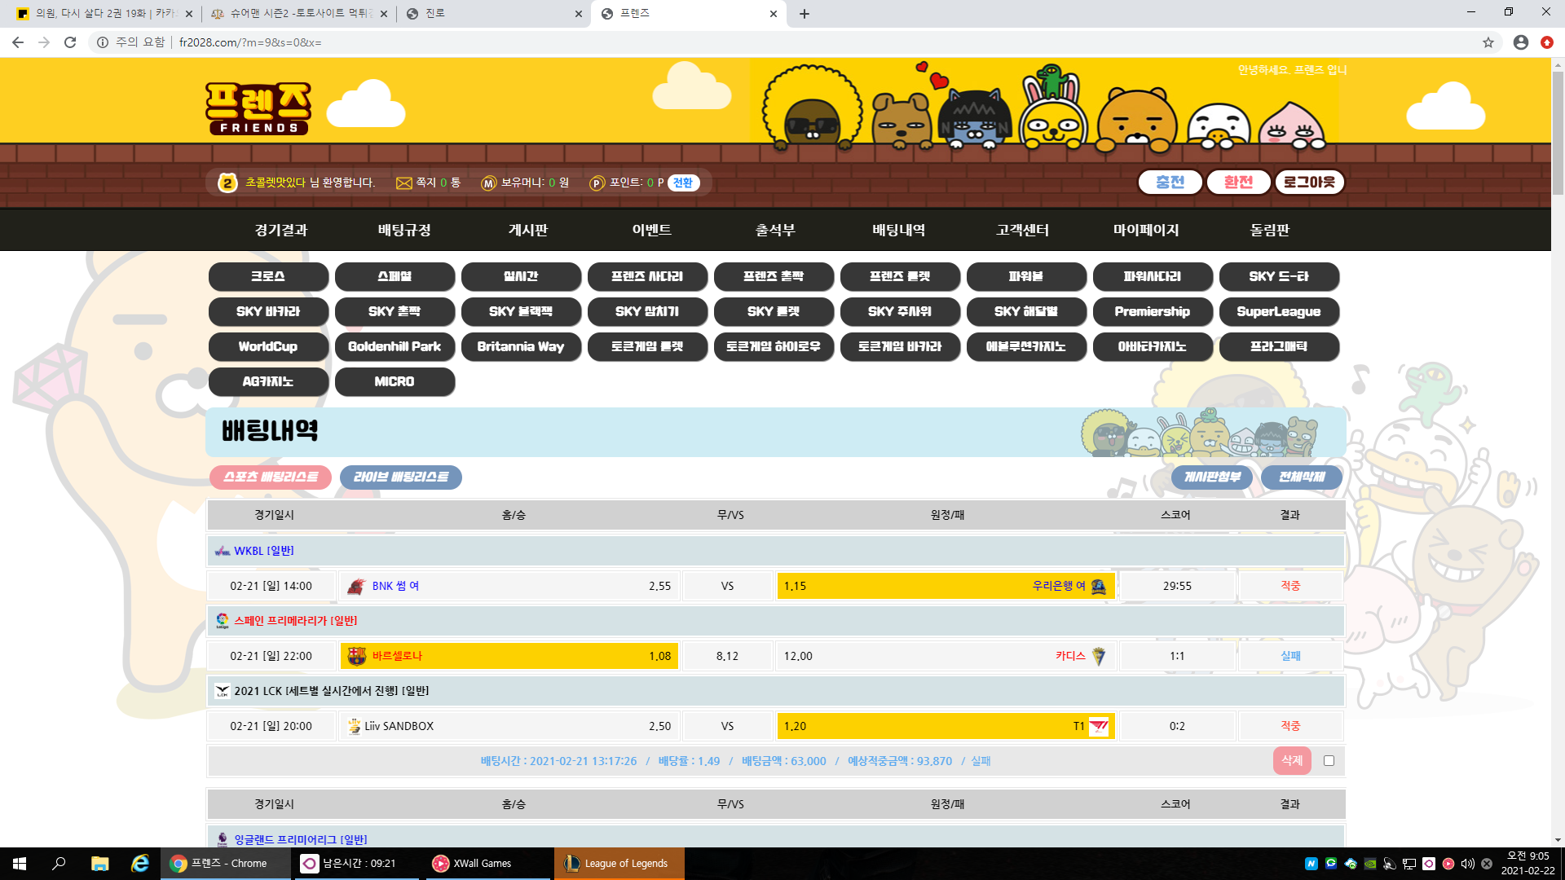Viewport: 1565px width, 880px height.
Task: Open the 배팅규정 menu item
Action: pyautogui.click(x=404, y=230)
